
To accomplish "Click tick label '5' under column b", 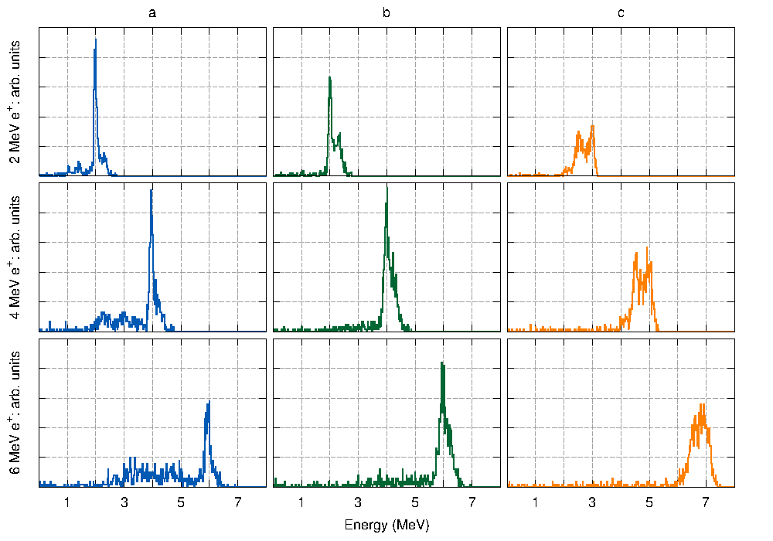I will [415, 502].
